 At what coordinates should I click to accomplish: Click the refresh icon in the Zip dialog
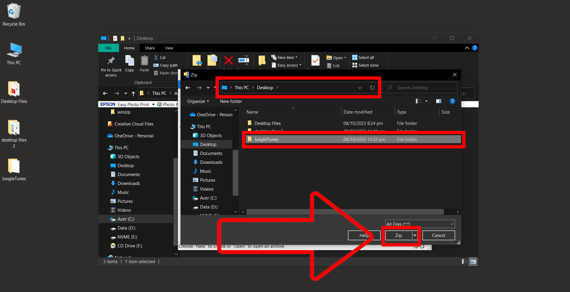coord(372,87)
